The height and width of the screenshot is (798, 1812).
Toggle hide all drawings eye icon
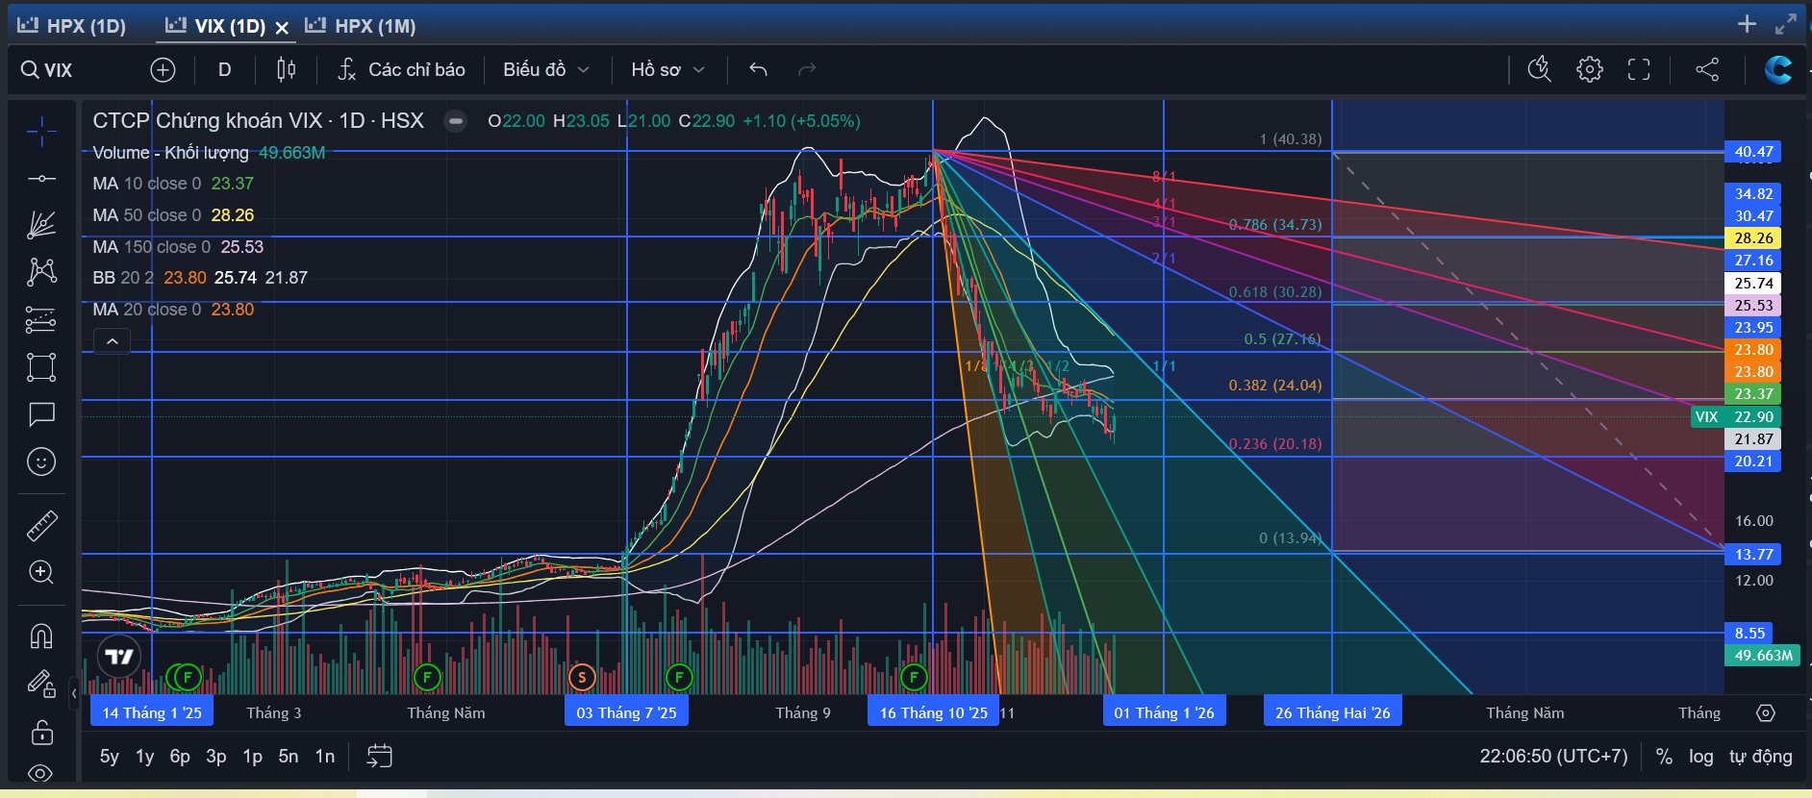[x=41, y=773]
